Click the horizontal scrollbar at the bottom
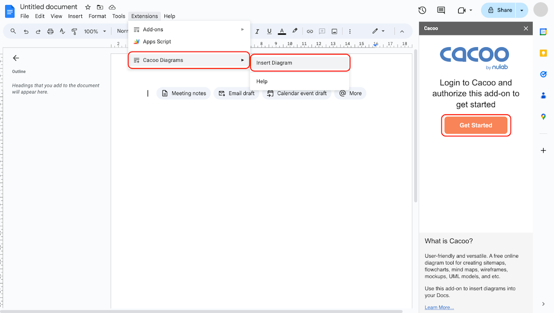Screen dimensions: 554x313 point(201,311)
